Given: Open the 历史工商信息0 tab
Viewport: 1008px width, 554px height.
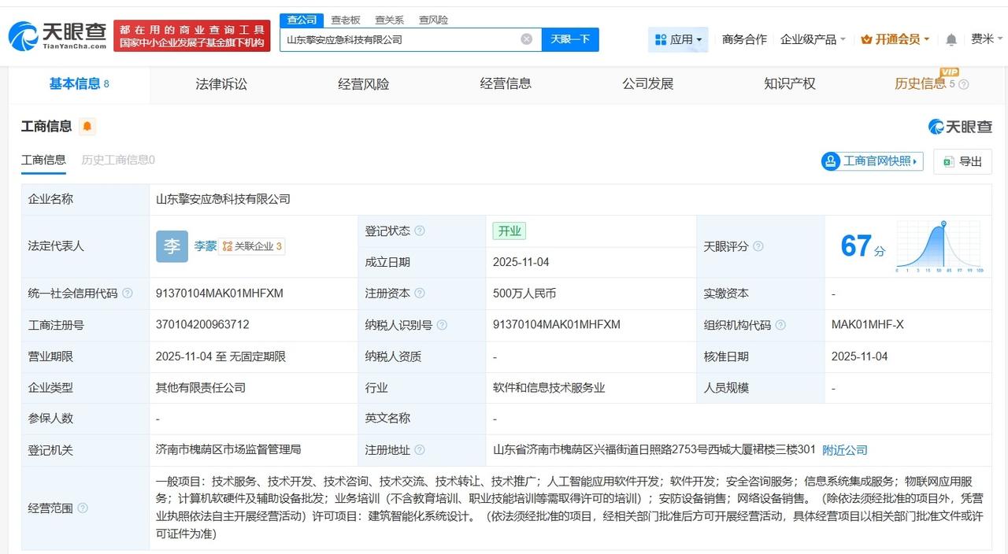Looking at the screenshot, I should pos(117,160).
